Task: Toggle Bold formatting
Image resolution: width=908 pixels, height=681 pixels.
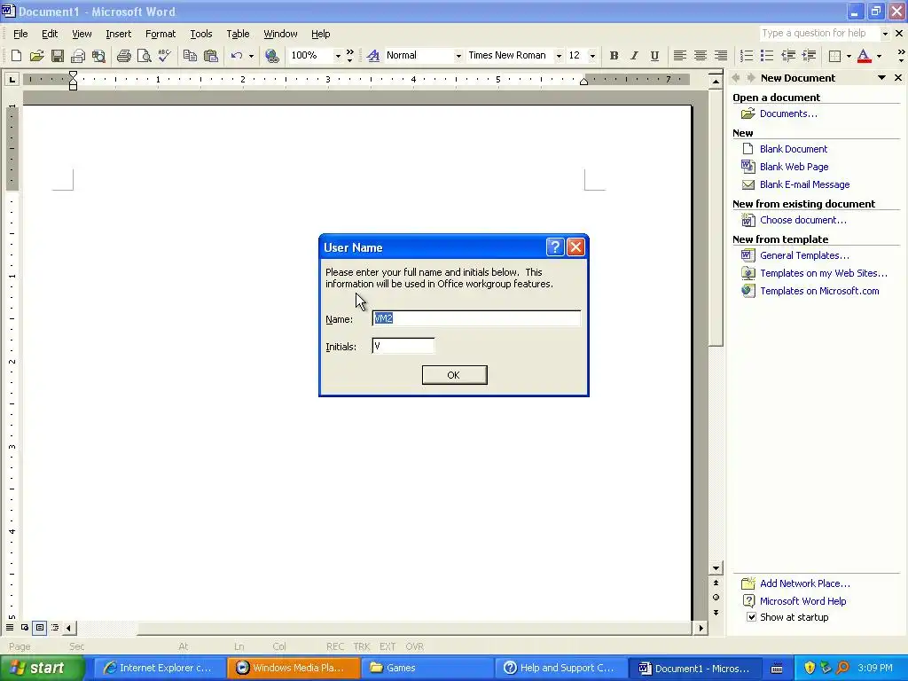Action: click(x=614, y=56)
